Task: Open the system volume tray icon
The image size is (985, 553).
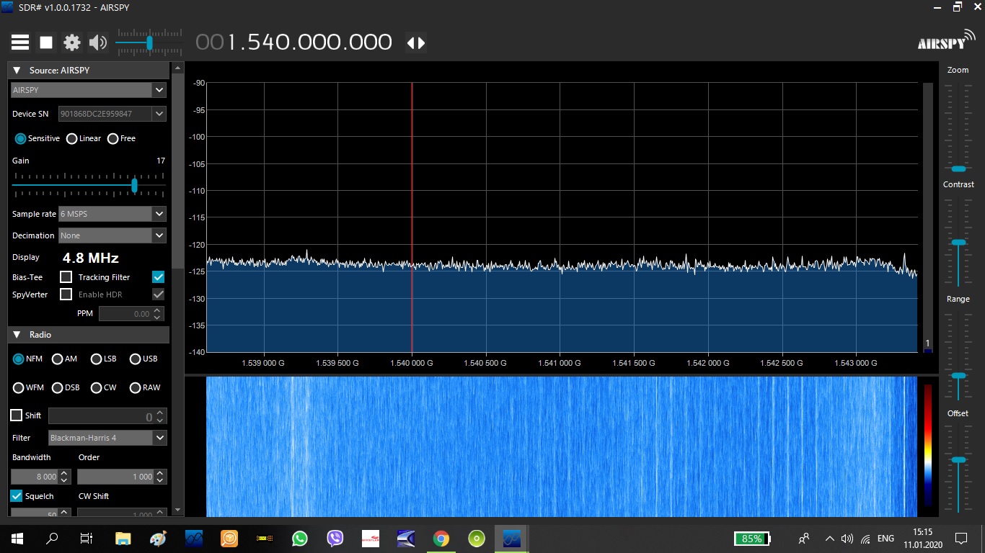Action: click(x=847, y=539)
